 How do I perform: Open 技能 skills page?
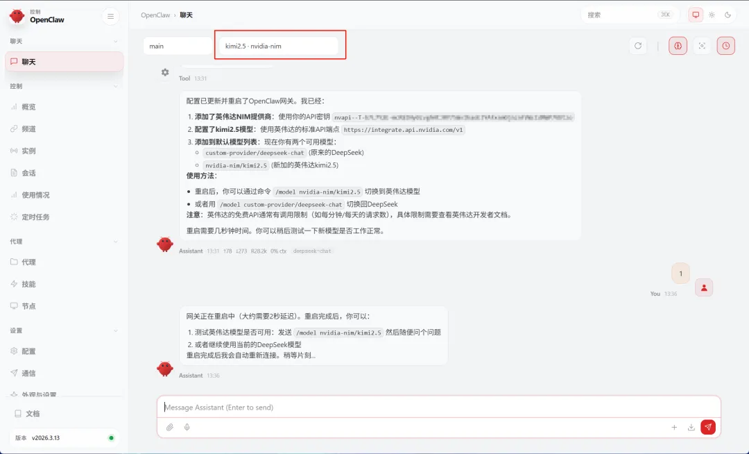[x=64, y=284]
